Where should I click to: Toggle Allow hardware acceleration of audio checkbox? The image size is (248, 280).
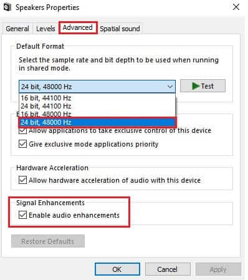[x=22, y=180]
